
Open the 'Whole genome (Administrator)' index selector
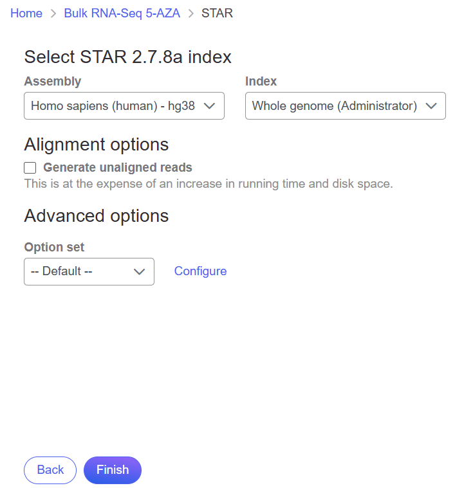[335, 106]
